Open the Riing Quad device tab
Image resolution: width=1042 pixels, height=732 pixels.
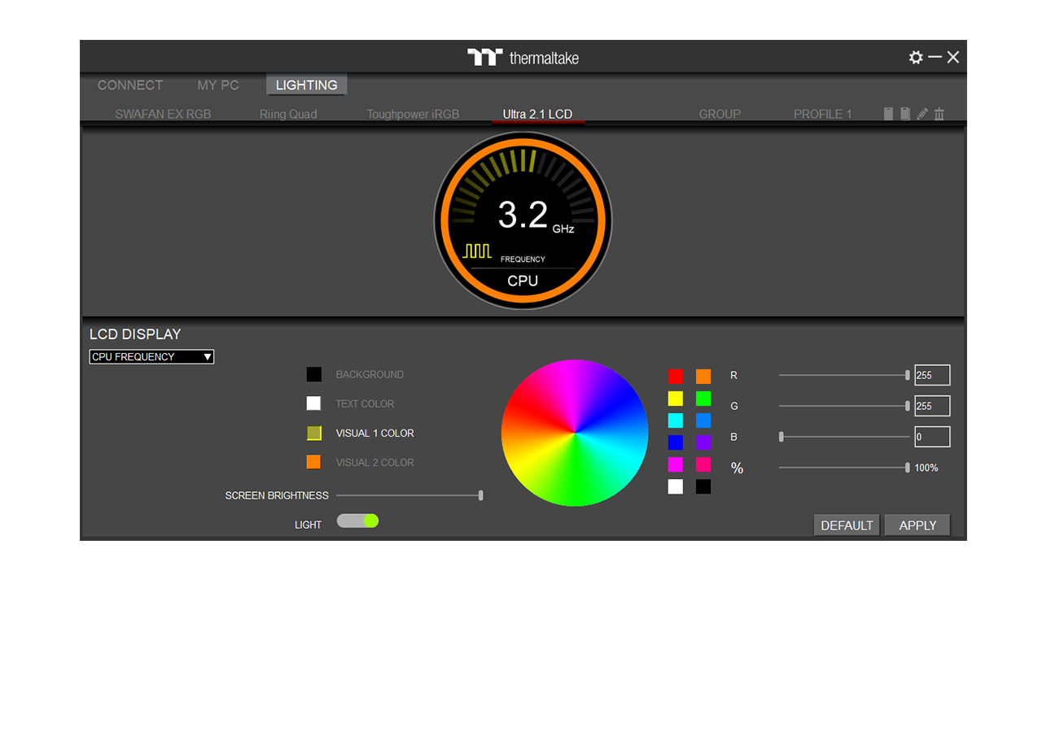[288, 114]
